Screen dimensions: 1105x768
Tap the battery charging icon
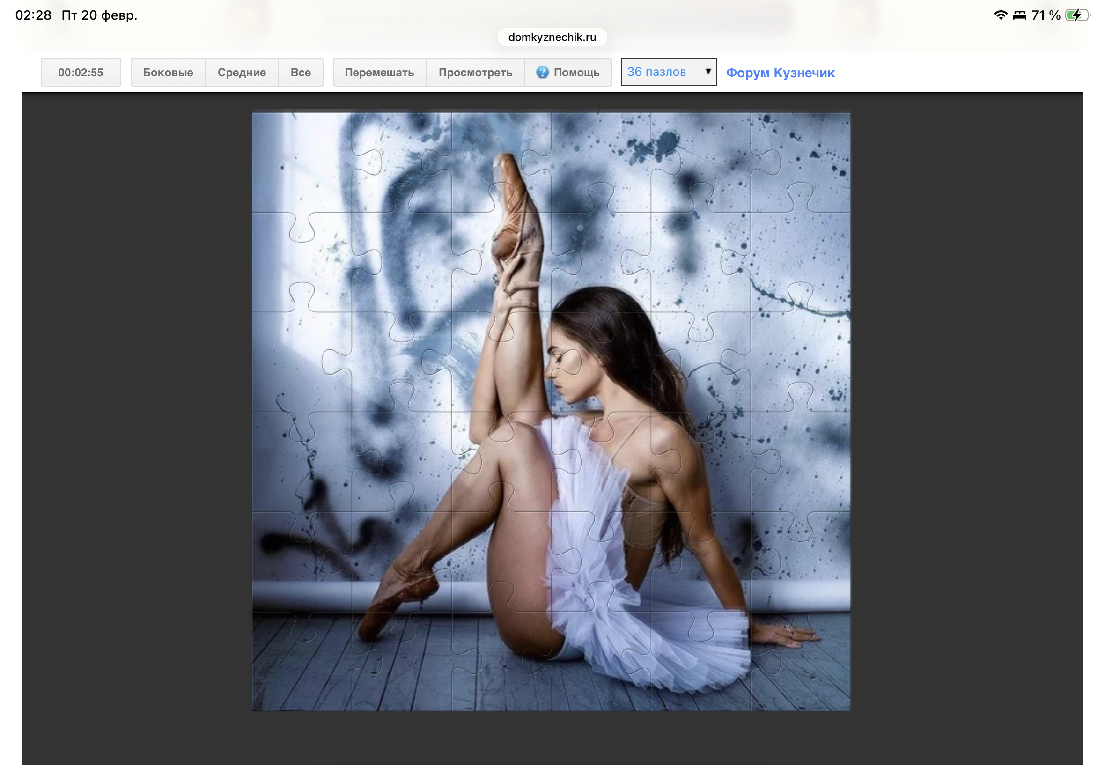pyautogui.click(x=1076, y=15)
